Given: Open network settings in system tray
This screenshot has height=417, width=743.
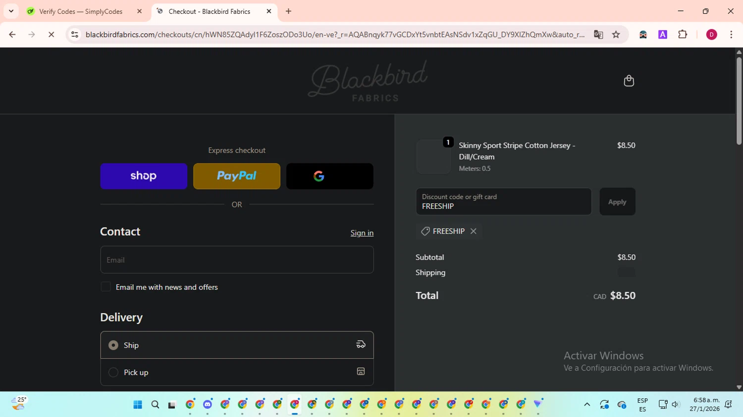Looking at the screenshot, I should [663, 404].
